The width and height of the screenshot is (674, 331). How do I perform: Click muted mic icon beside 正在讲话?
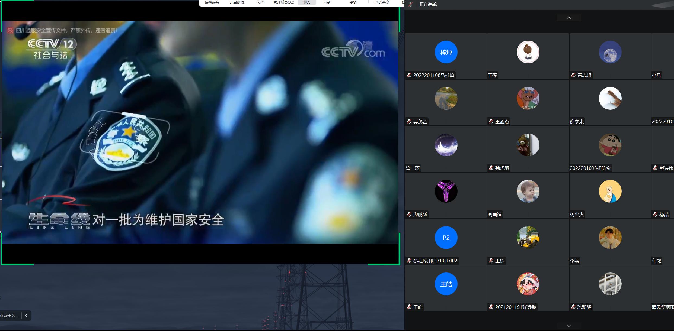click(x=410, y=4)
